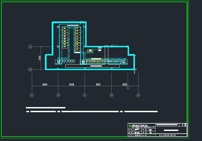Click the door symbol on top wall
Screen dimensions: 202x141
tap(72, 21)
